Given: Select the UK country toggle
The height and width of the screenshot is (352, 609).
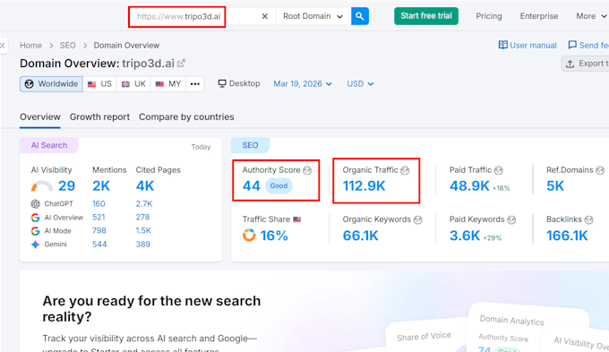Looking at the screenshot, I should coord(133,84).
